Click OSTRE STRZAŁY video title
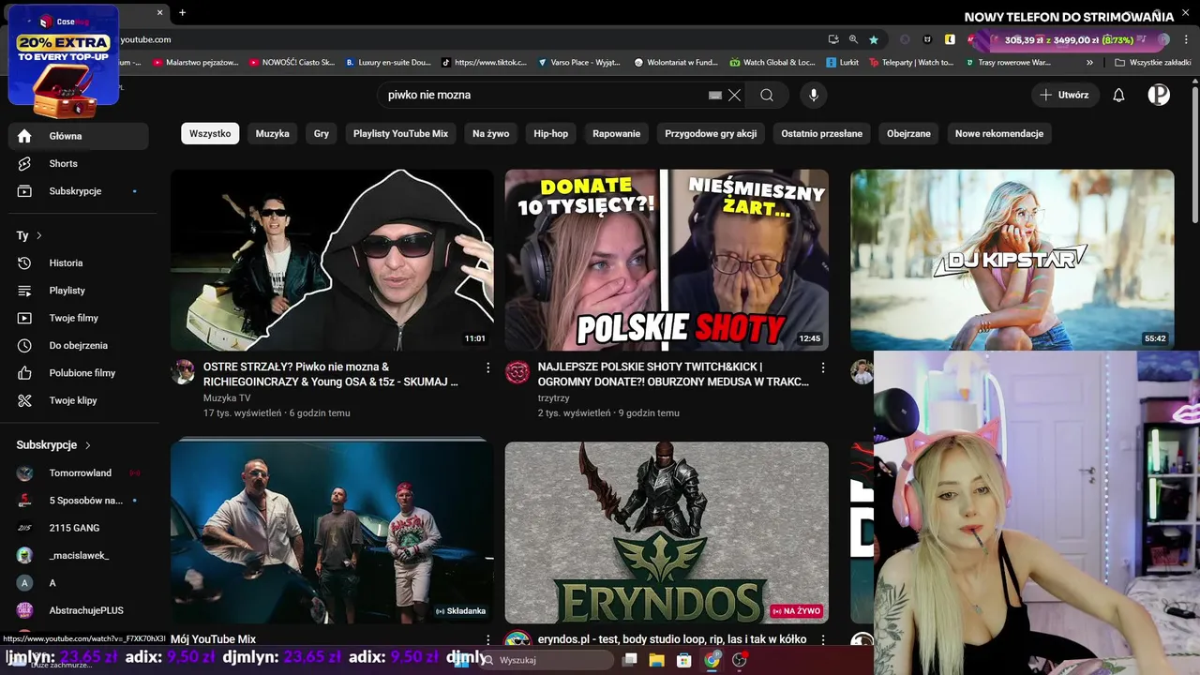 pos(331,374)
